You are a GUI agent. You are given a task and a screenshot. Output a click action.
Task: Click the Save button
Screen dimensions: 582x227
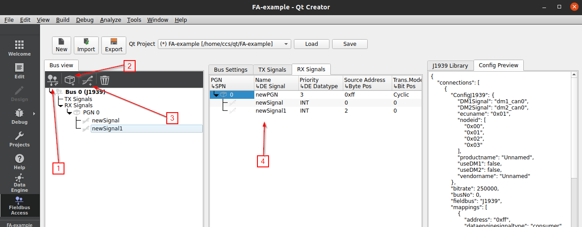point(349,44)
